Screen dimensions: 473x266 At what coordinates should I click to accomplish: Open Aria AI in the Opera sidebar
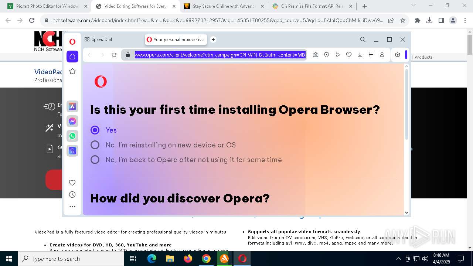72,106
